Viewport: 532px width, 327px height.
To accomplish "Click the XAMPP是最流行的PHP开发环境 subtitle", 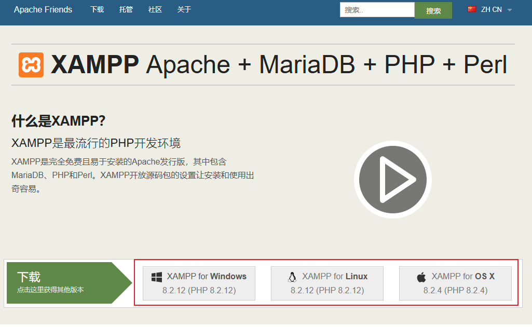I will [96, 143].
